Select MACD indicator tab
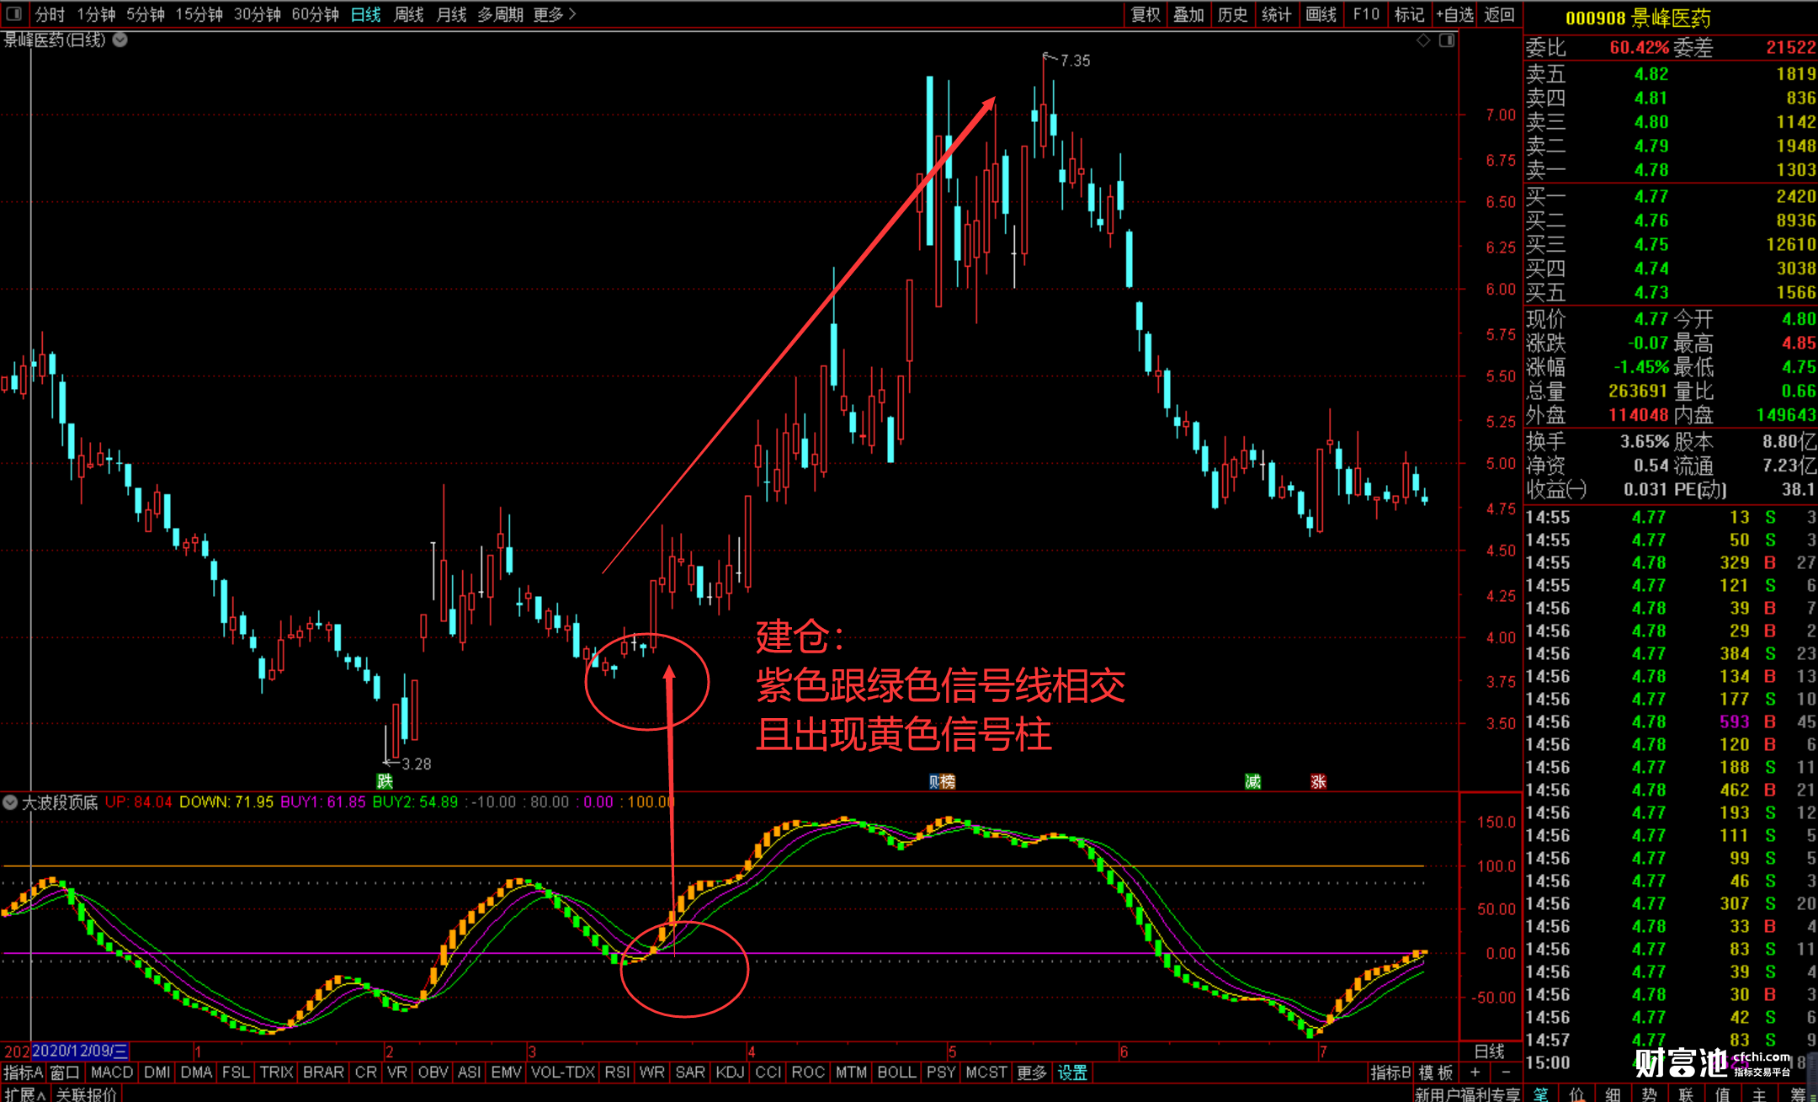 pos(111,1072)
